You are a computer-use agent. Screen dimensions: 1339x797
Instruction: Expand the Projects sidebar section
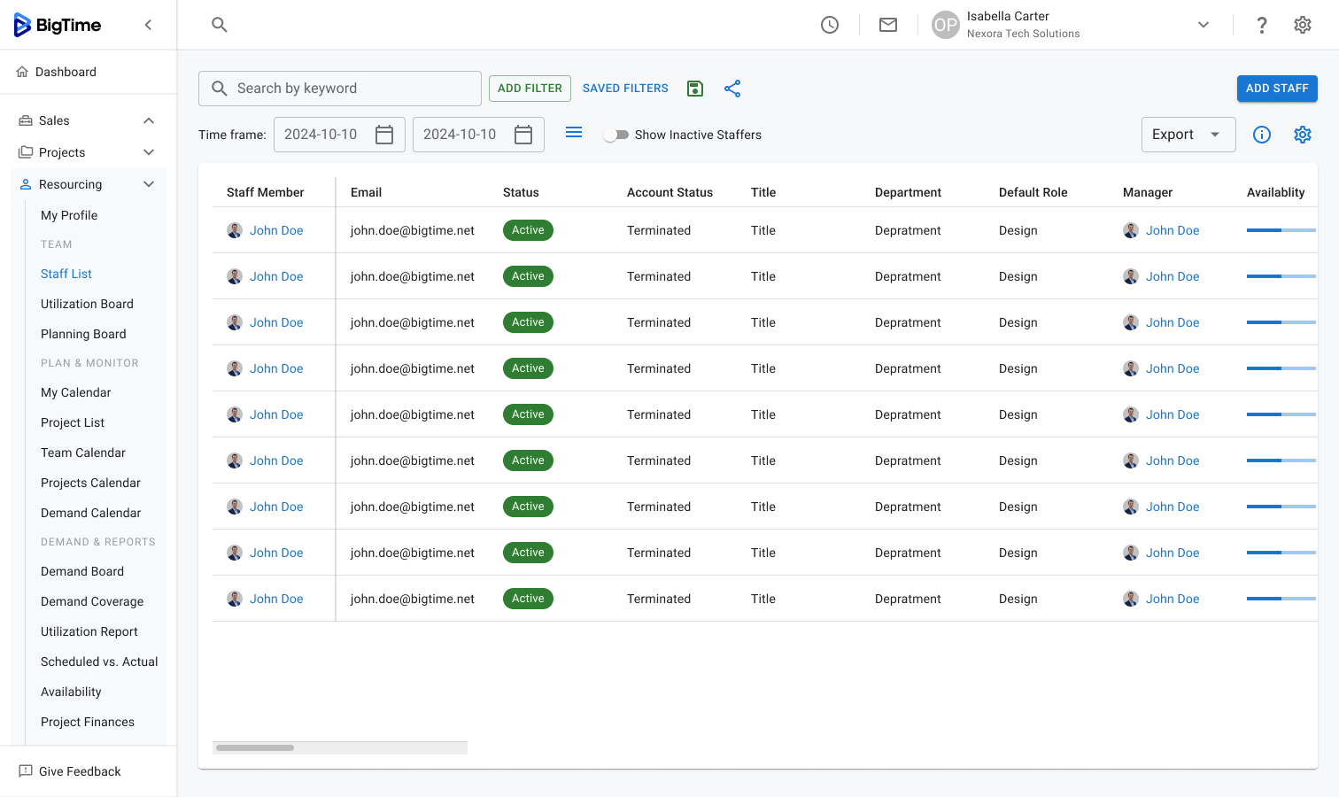pyautogui.click(x=149, y=152)
